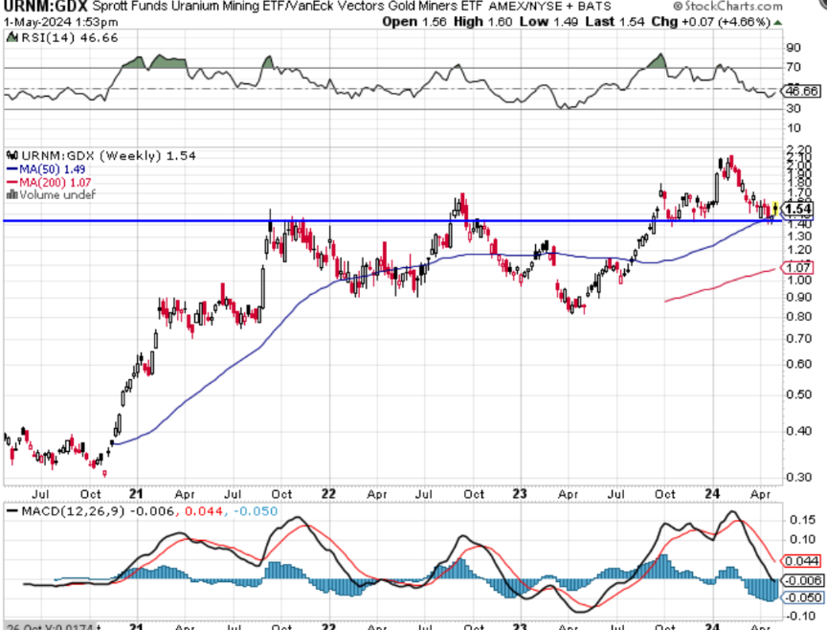Click the AMEX/NYSE + BATS exchange text
Image resolution: width=827 pixels, height=630 pixels.
click(549, 7)
